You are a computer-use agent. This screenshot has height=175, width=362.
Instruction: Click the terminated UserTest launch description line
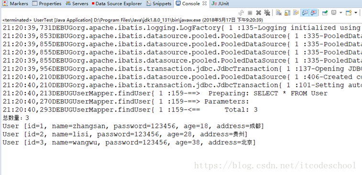point(132,20)
